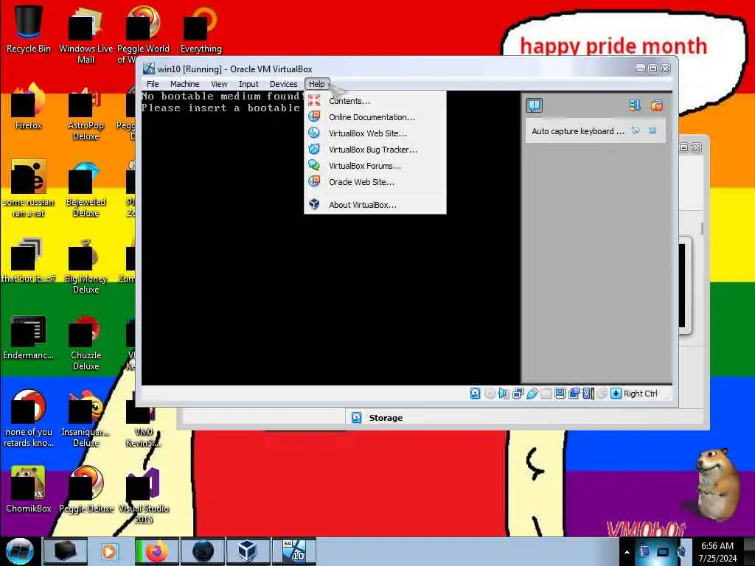Click the CPU virtualization status icon

click(588, 394)
